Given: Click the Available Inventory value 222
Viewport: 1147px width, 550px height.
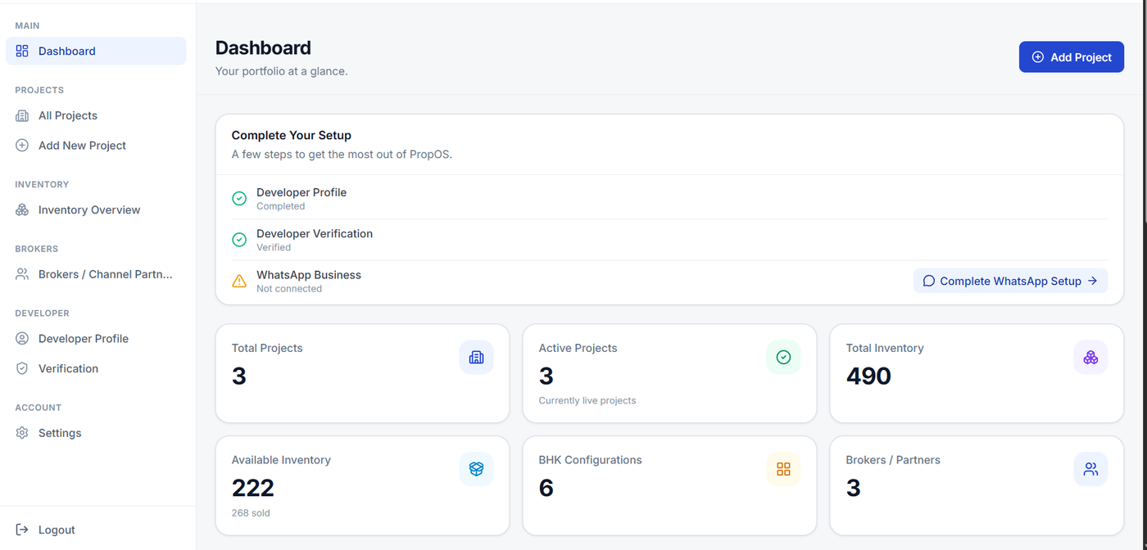Looking at the screenshot, I should pos(252,488).
